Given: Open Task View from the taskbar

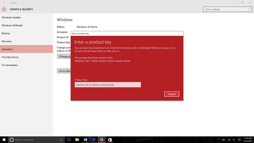Looking at the screenshot, I should point(69,140).
